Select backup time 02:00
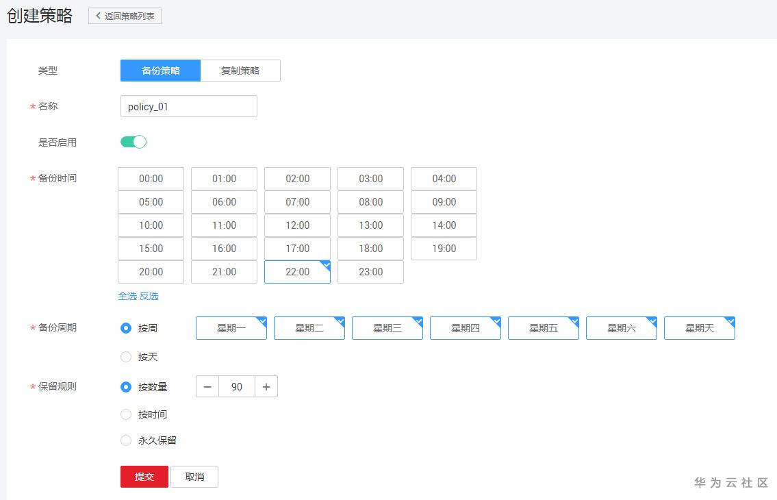The image size is (777, 500). click(x=297, y=179)
